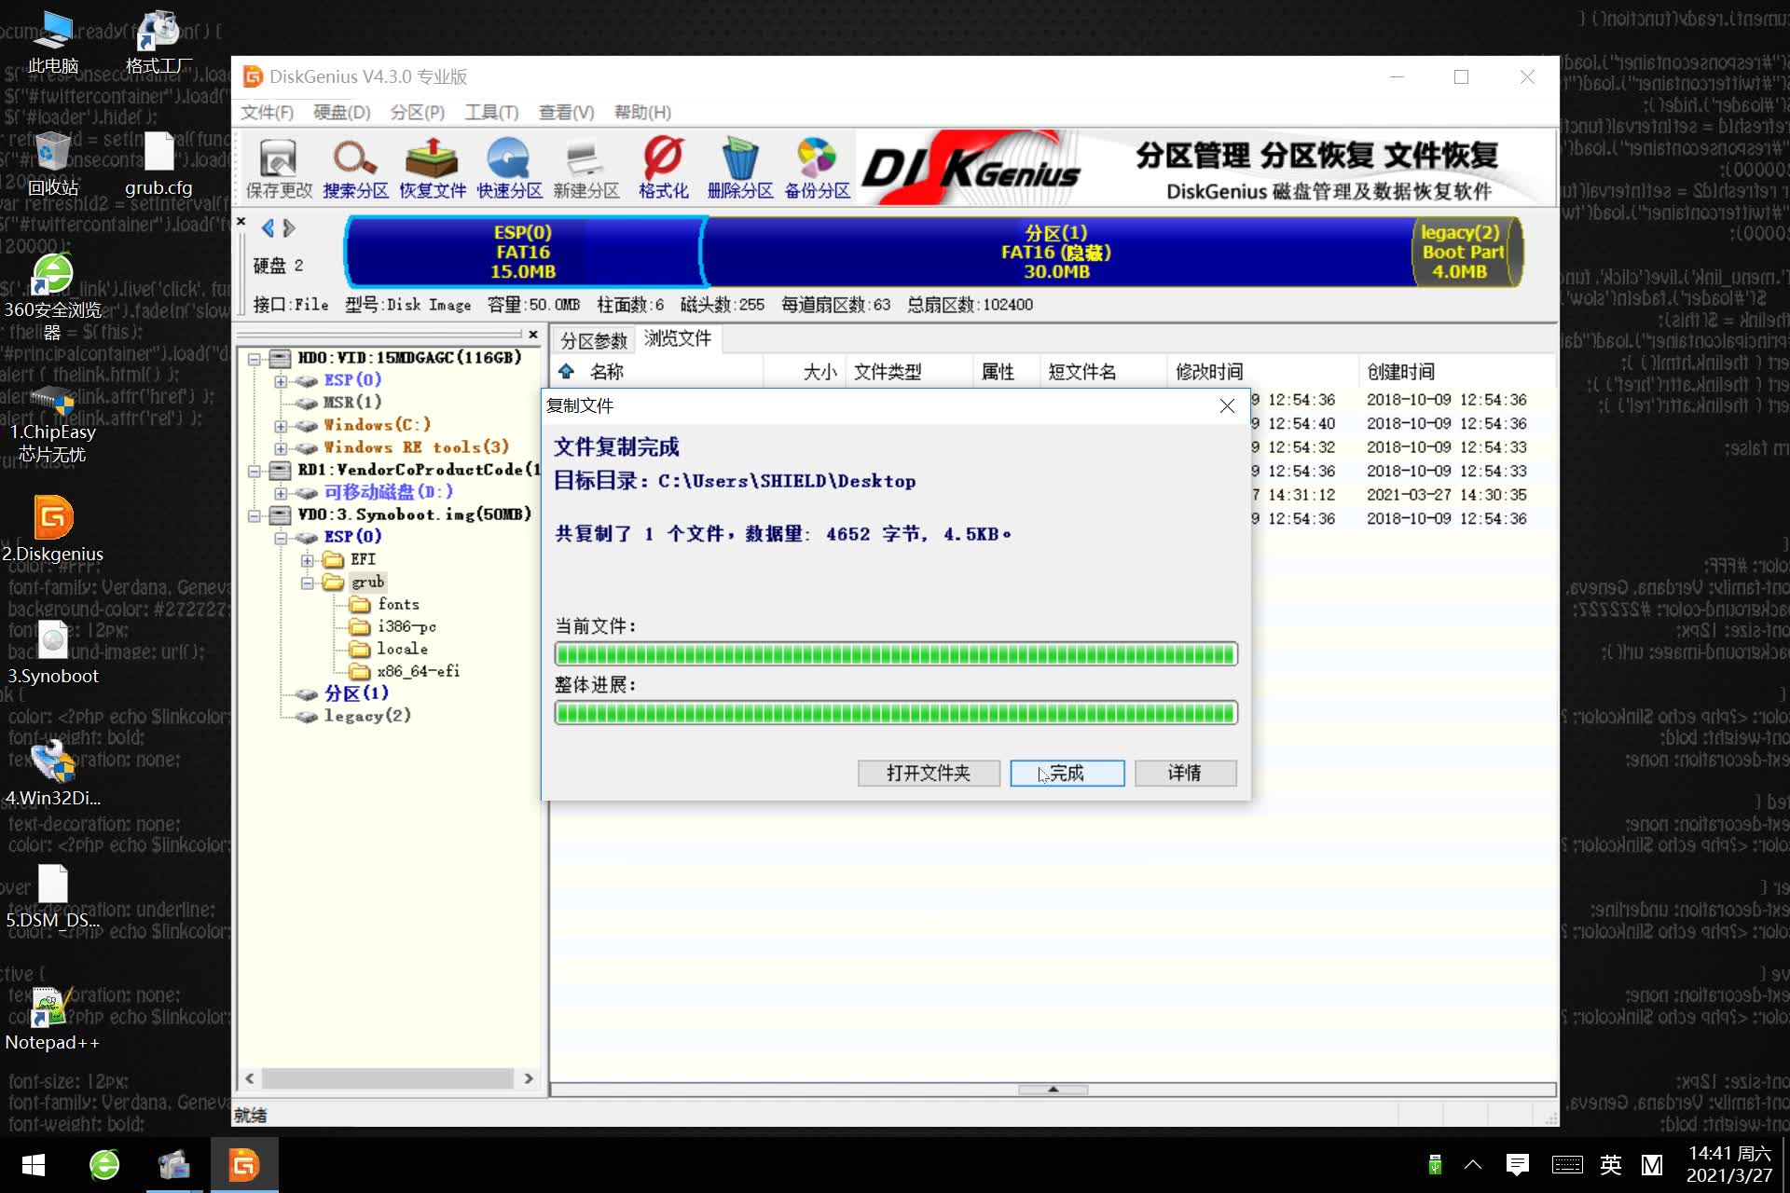Click the input method 英 tray indicator
1790x1193 pixels.
click(x=1610, y=1165)
